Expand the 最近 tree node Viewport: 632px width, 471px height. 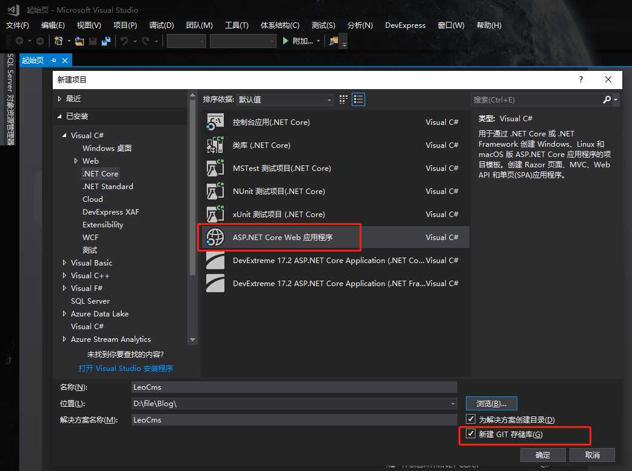click(59, 99)
